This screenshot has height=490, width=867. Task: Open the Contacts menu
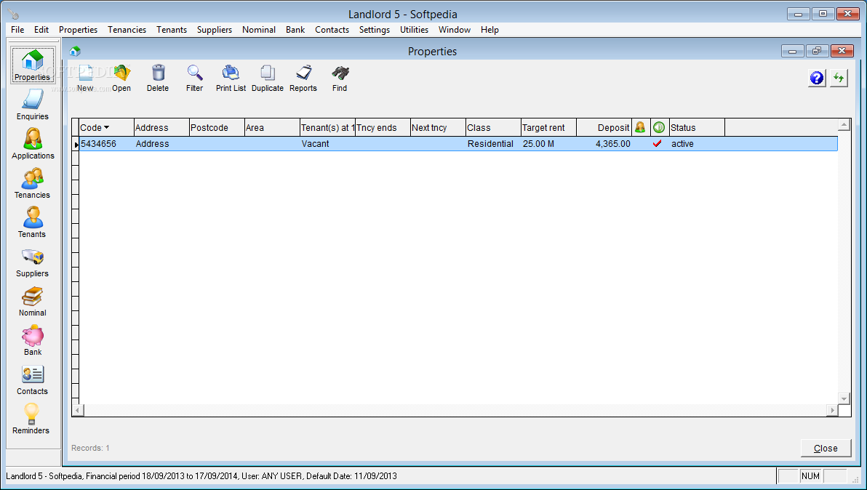point(332,30)
